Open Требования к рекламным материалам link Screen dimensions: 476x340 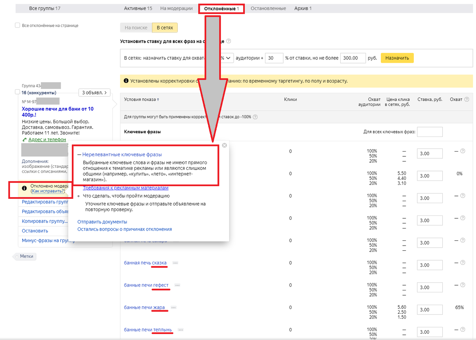tap(126, 188)
